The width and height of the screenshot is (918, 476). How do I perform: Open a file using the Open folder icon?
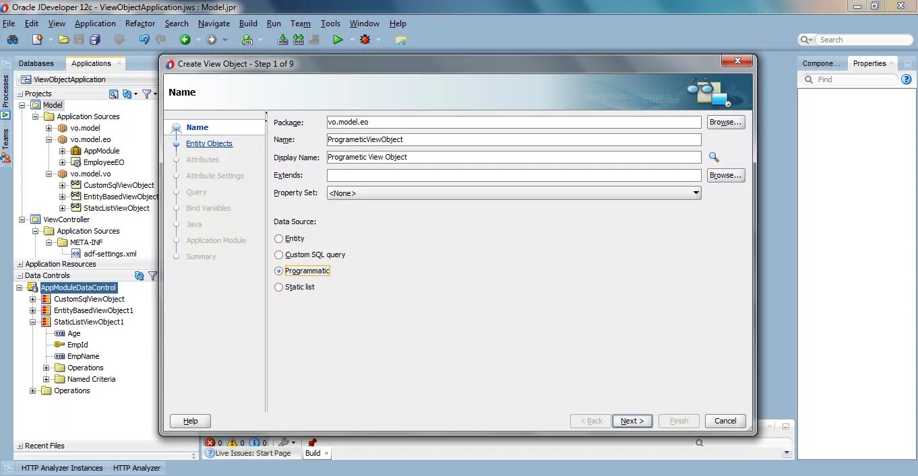(x=63, y=40)
